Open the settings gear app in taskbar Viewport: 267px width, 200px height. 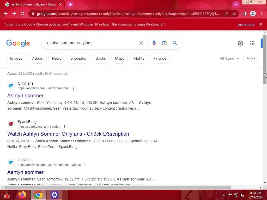[x=54, y=195]
